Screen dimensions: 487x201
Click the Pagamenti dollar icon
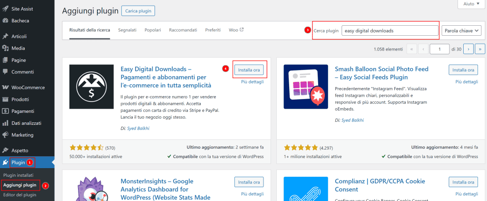point(5,111)
